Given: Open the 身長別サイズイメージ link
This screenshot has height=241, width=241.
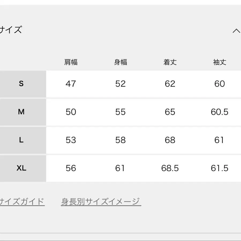Looking at the screenshot, I should point(101,201).
